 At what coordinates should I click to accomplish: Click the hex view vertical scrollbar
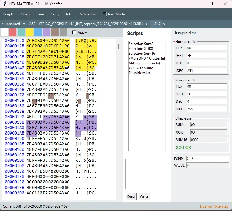(x=118, y=46)
